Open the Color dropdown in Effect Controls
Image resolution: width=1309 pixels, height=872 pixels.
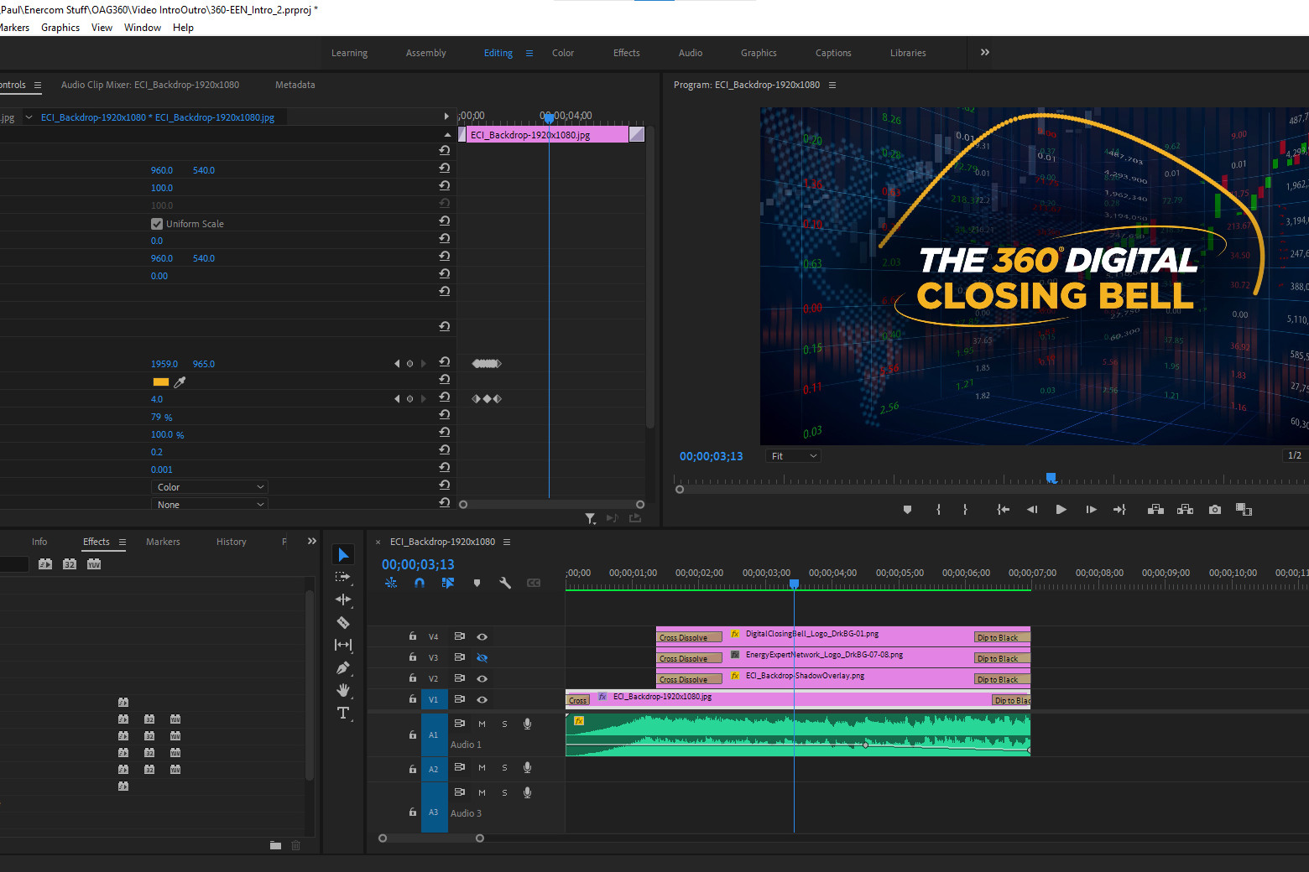(x=210, y=487)
